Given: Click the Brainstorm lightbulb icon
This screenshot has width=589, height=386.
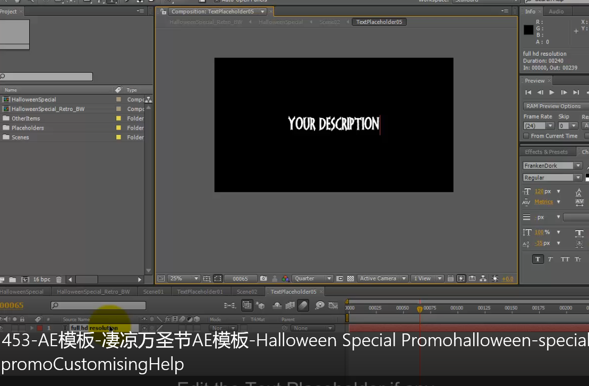Looking at the screenshot, I should tap(320, 305).
